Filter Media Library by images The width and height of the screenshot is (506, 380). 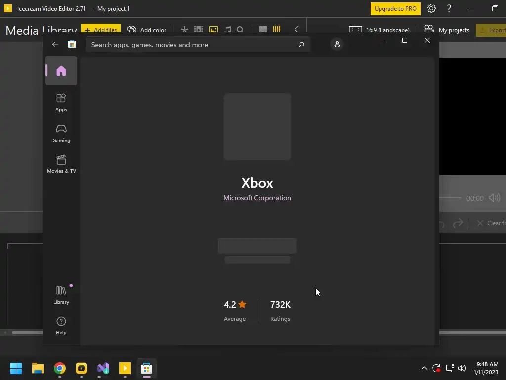[x=213, y=30]
